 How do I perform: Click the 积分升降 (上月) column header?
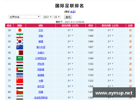point(111,25)
